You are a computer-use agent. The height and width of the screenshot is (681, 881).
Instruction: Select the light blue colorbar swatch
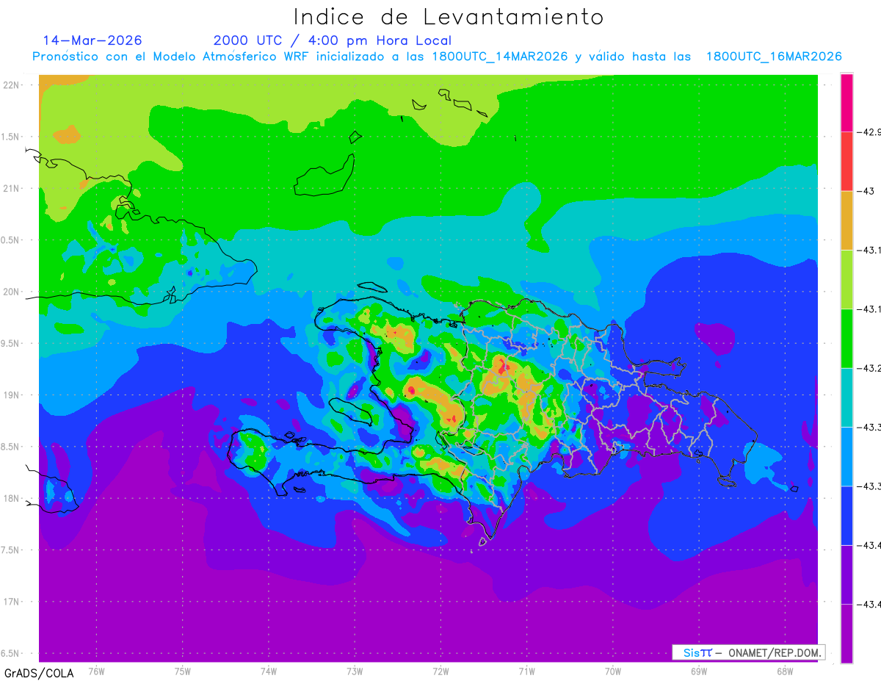846,456
